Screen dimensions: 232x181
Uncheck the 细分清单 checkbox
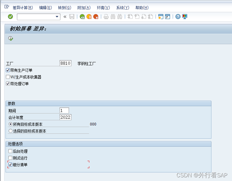pos(10,164)
